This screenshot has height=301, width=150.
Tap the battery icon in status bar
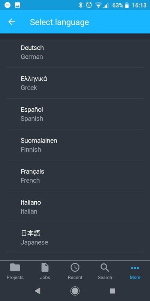tap(127, 5)
